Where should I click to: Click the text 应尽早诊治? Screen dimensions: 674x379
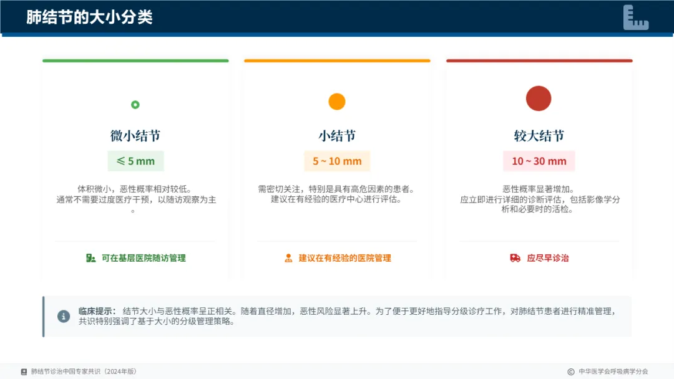tap(548, 258)
